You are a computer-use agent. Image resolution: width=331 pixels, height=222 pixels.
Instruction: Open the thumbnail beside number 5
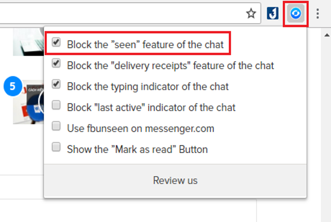pos(28,102)
